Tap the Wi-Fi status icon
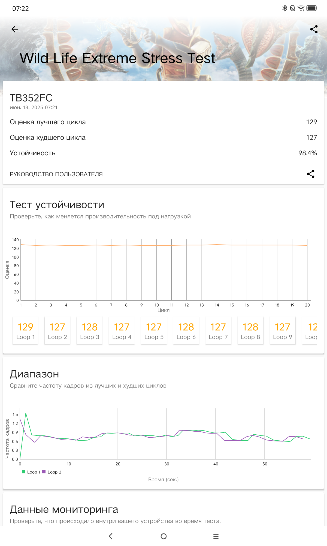Screen dimensions: 327x546 click(x=301, y=8)
